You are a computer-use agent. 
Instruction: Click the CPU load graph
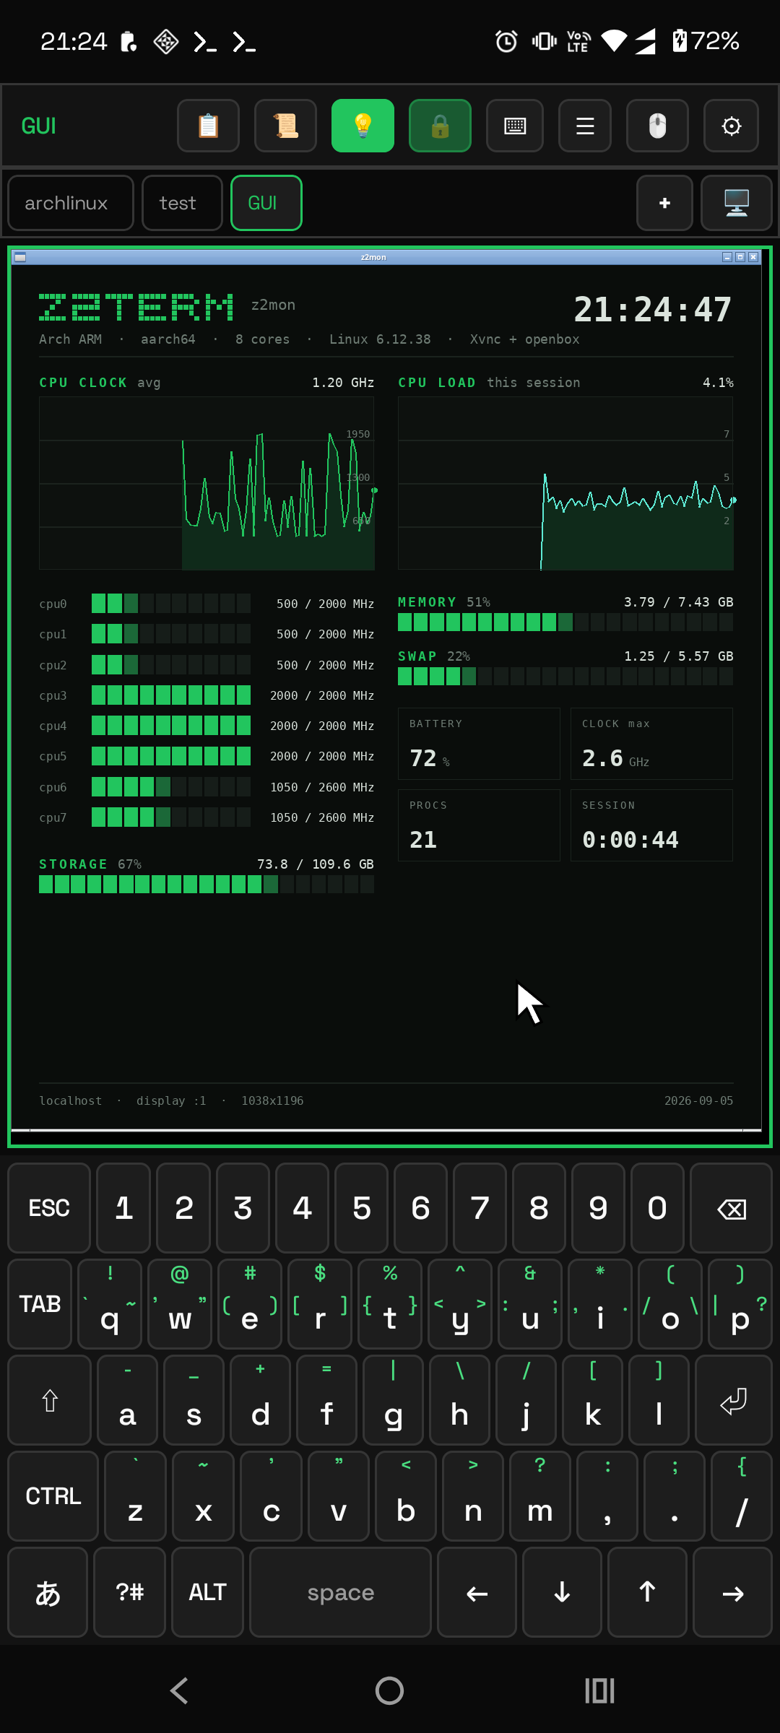pos(565,483)
